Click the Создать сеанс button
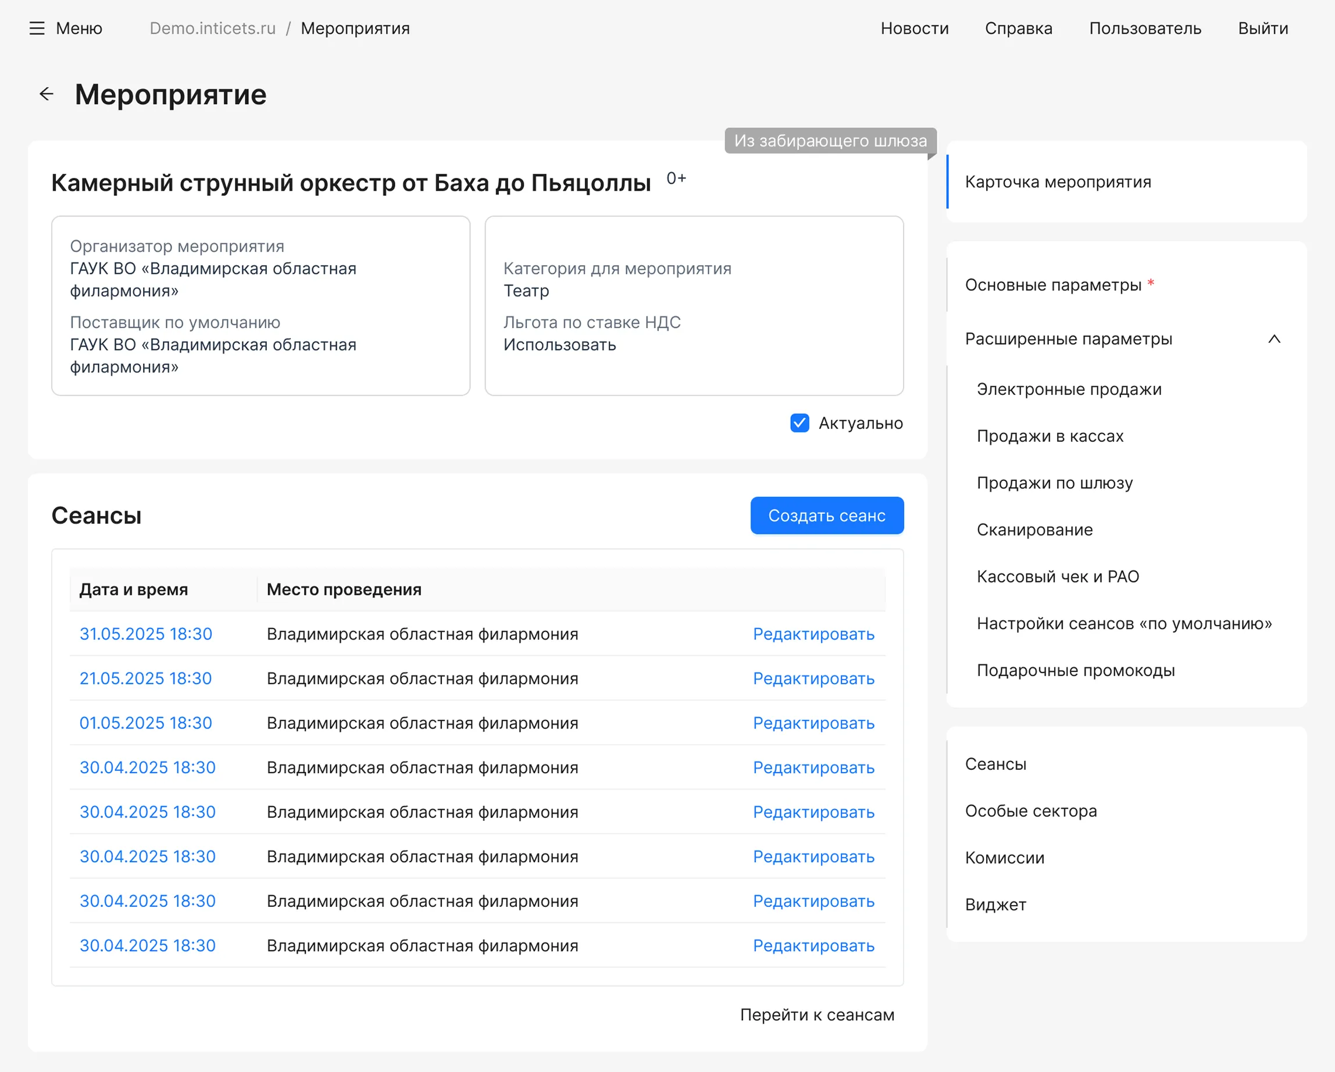 coord(827,515)
